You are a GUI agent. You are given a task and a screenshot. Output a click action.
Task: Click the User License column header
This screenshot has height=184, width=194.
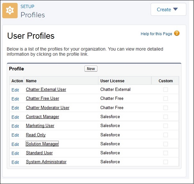[x=112, y=81]
